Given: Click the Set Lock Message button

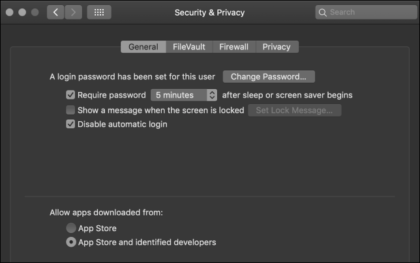Looking at the screenshot, I should [x=294, y=110].
